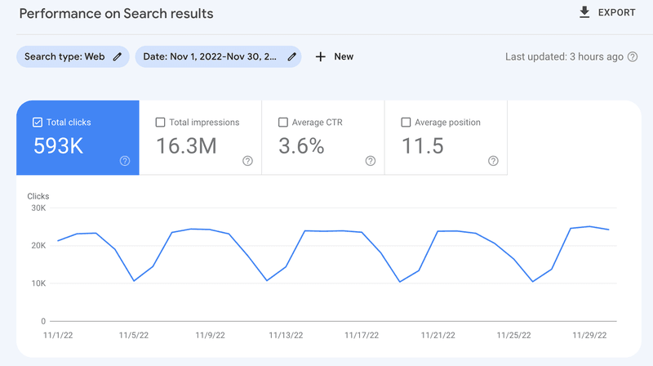Click the 11/5/22 date label
Viewport: 653px width, 366px height.
pyautogui.click(x=134, y=335)
